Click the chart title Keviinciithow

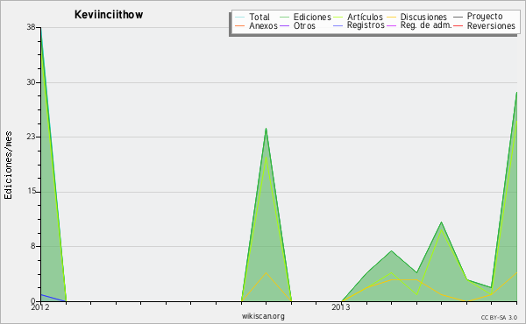click(x=109, y=15)
